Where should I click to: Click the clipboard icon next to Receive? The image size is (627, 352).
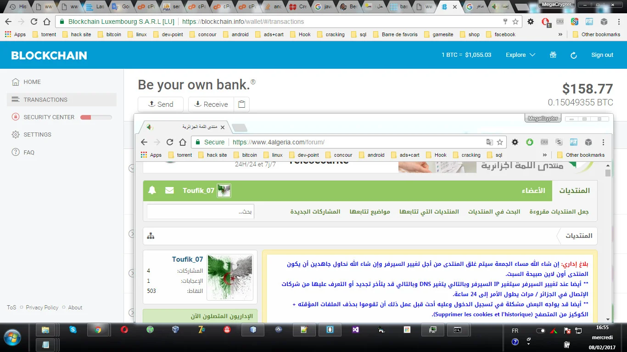[242, 104]
